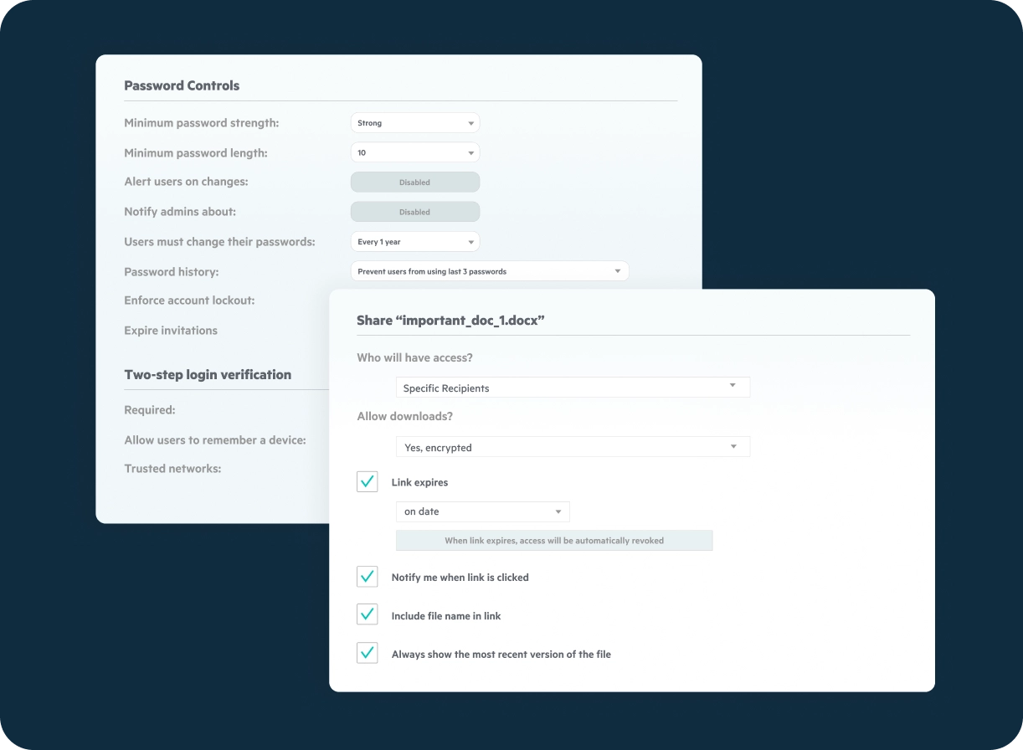Click the 'Share important_doc_1.docx' dialog title
1023x750 pixels.
(452, 320)
